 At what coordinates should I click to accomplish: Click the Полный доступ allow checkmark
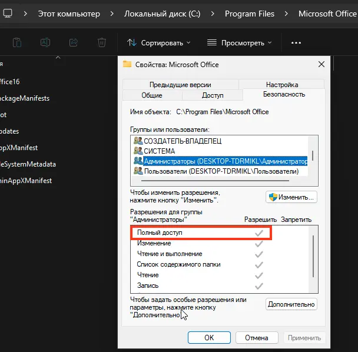click(x=258, y=233)
